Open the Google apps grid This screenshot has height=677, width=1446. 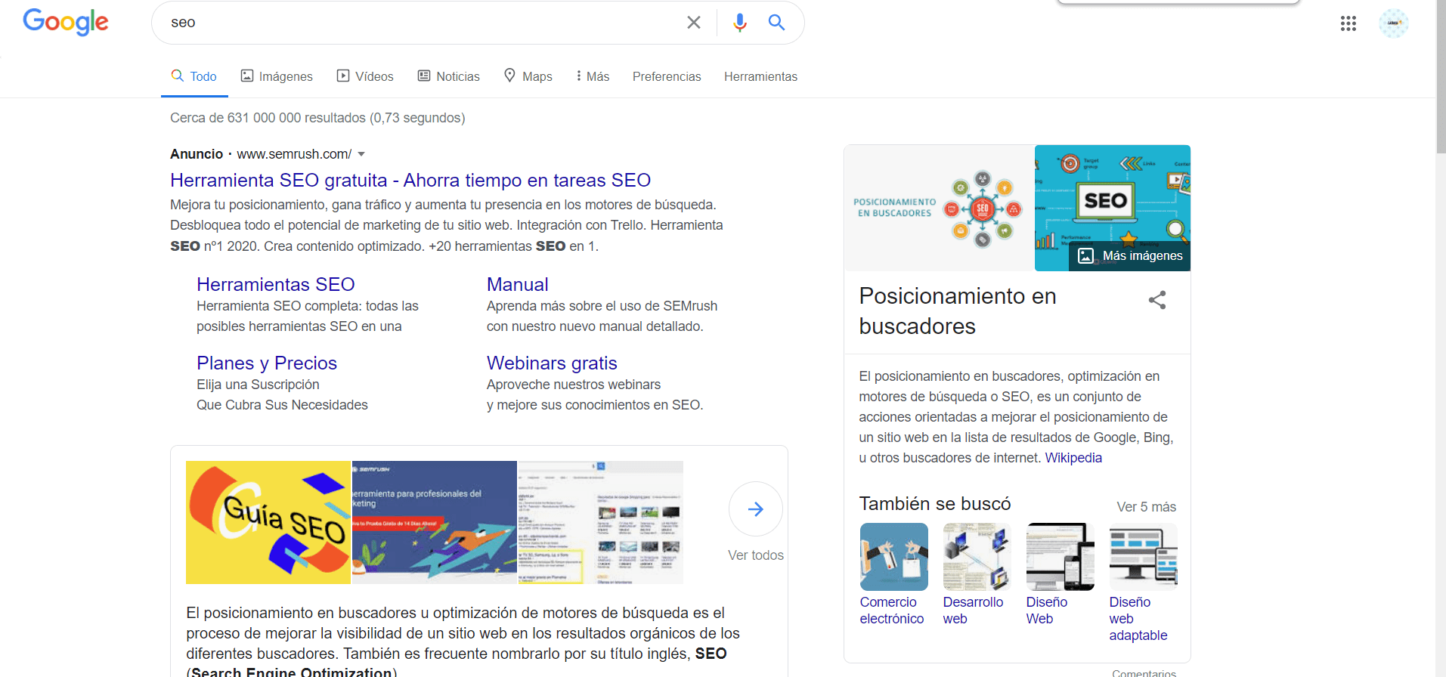1348,23
